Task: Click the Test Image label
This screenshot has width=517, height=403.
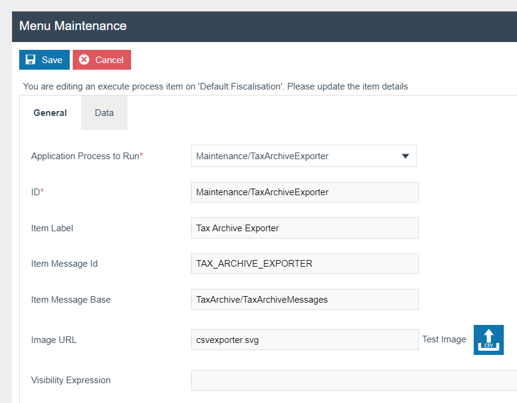Action: point(444,339)
